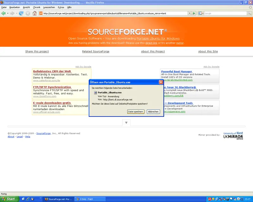Open search engine selector dropdown arrow
Image resolution: width=253 pixels, height=202 pixels.
click(203, 13)
